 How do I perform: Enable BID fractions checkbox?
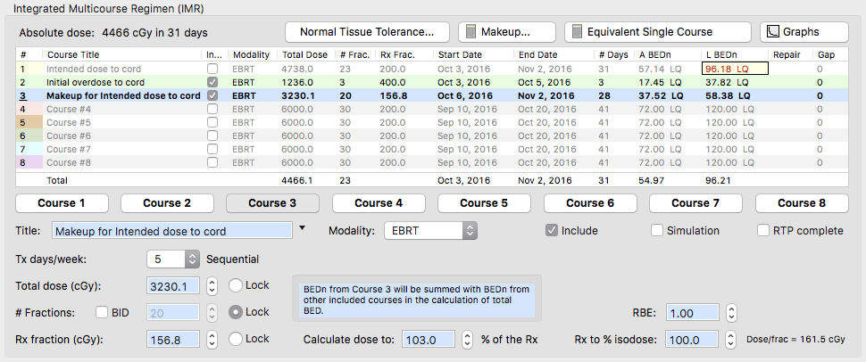tap(102, 313)
